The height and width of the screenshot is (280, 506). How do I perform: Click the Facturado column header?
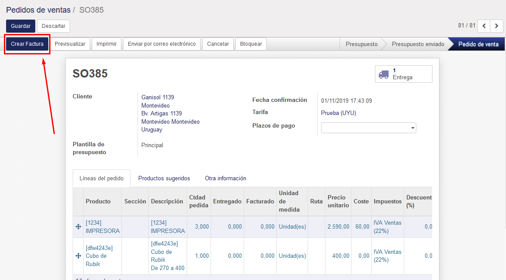pyautogui.click(x=260, y=201)
